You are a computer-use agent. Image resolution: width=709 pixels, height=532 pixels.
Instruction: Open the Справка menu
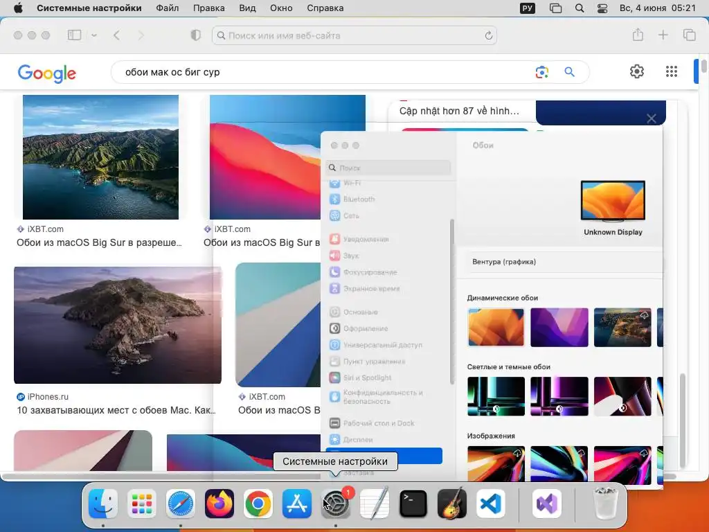click(325, 8)
